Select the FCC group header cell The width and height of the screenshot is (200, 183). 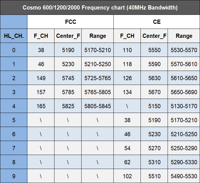point(70,22)
